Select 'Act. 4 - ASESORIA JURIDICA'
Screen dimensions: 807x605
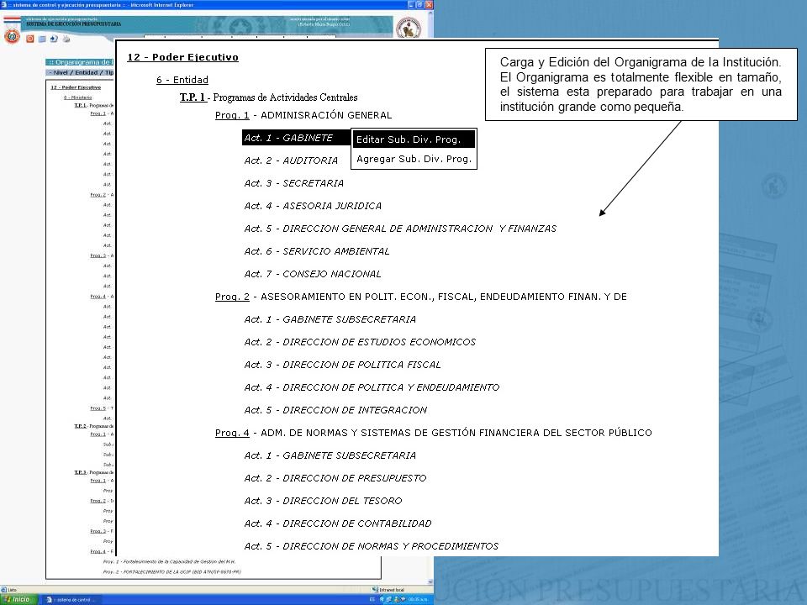coord(313,206)
